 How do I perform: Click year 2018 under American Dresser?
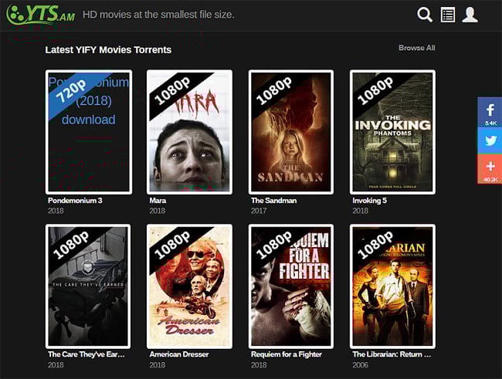[x=158, y=365]
